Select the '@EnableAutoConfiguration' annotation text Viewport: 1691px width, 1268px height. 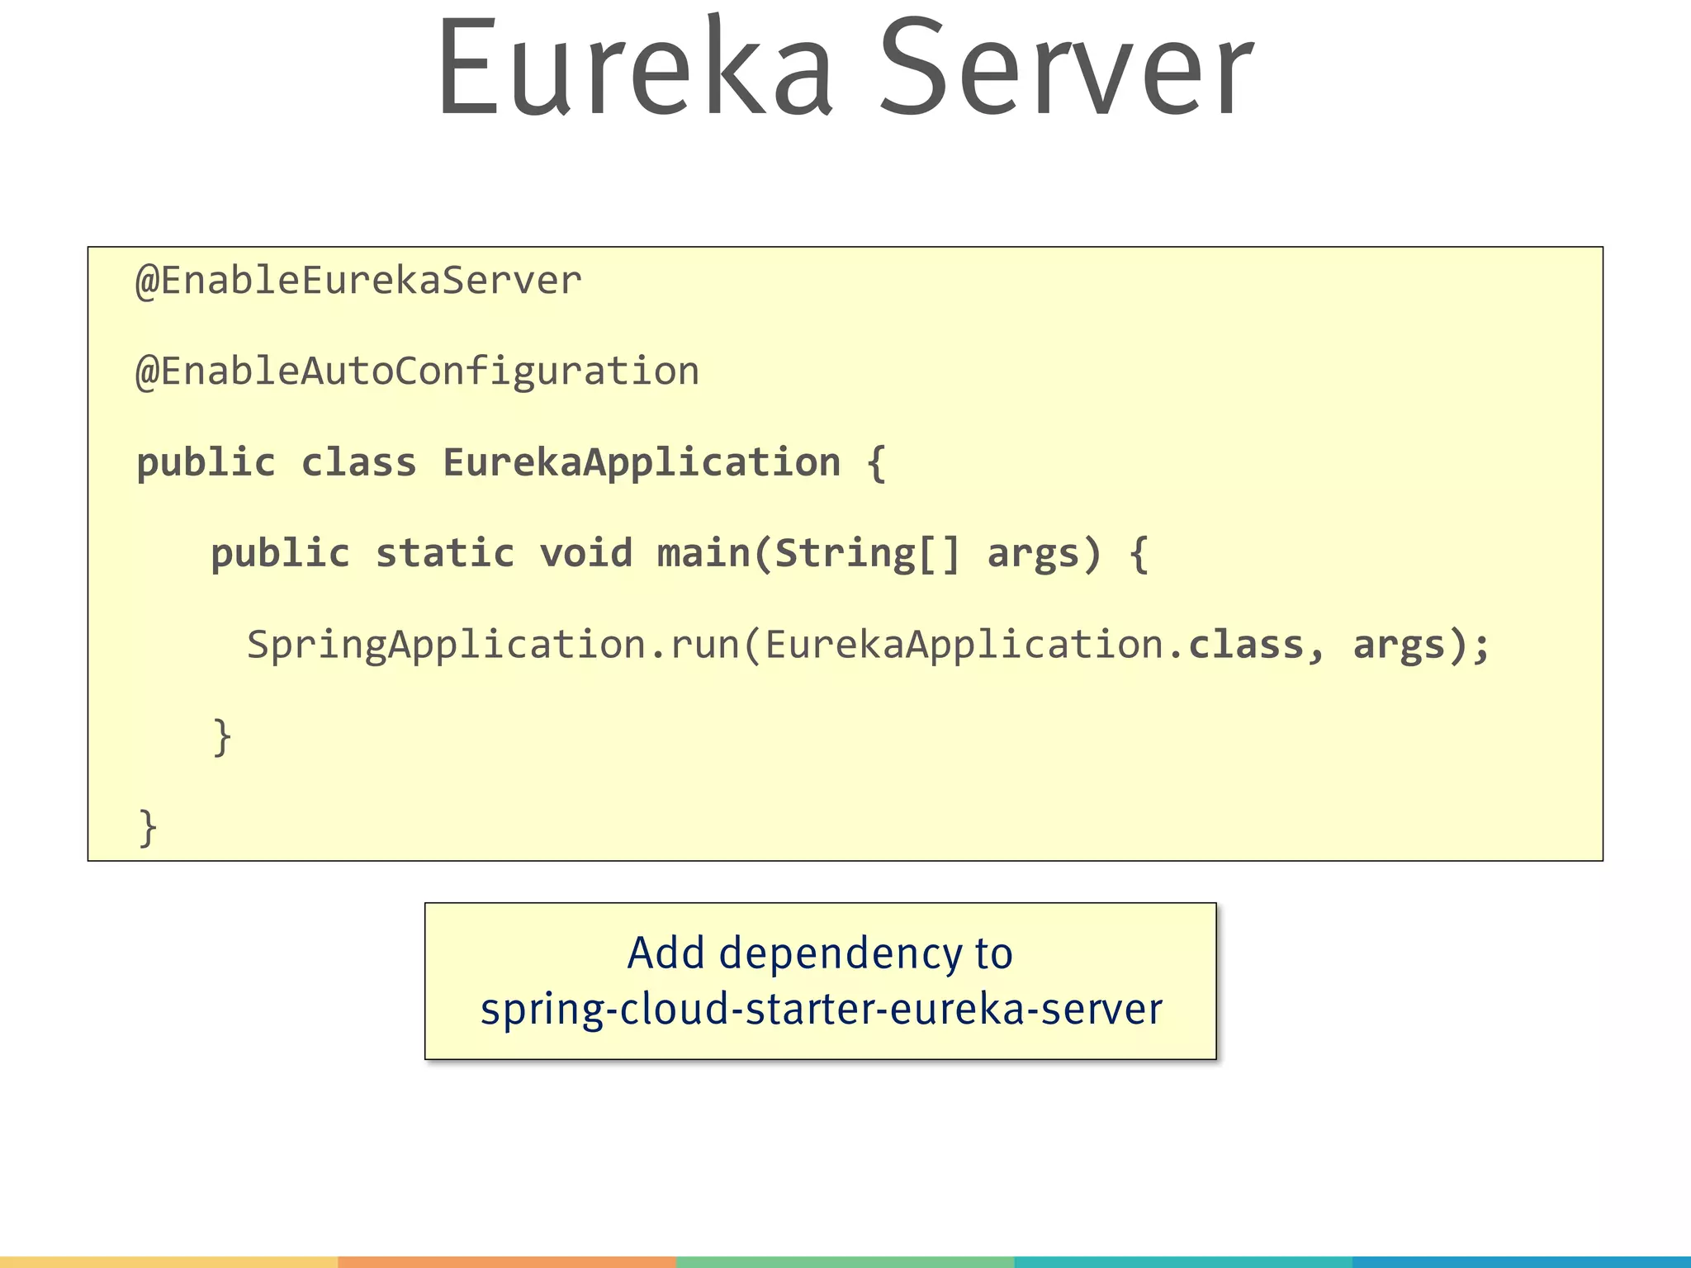point(417,371)
